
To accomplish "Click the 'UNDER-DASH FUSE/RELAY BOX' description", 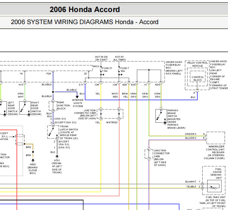I will [x=174, y=68].
